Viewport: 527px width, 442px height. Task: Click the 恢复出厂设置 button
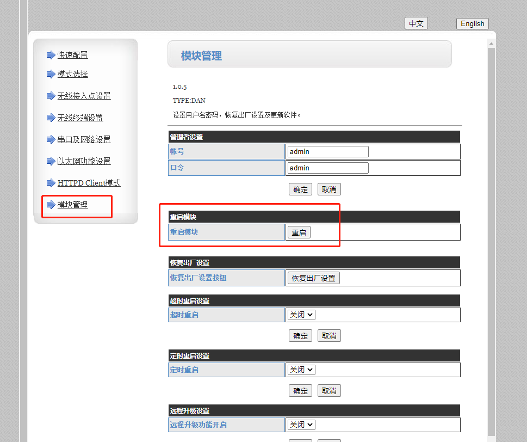tap(313, 278)
